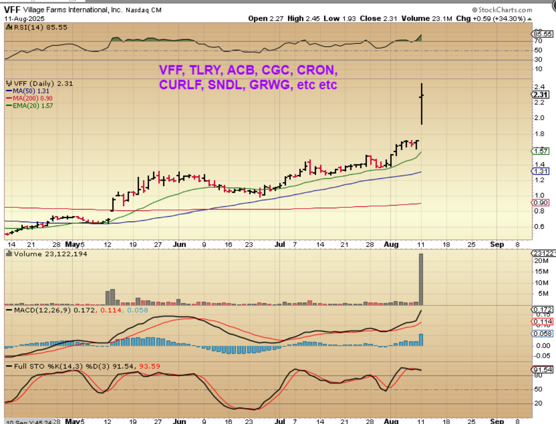Click the 1.57 EMA tag on price axis

[x=541, y=151]
